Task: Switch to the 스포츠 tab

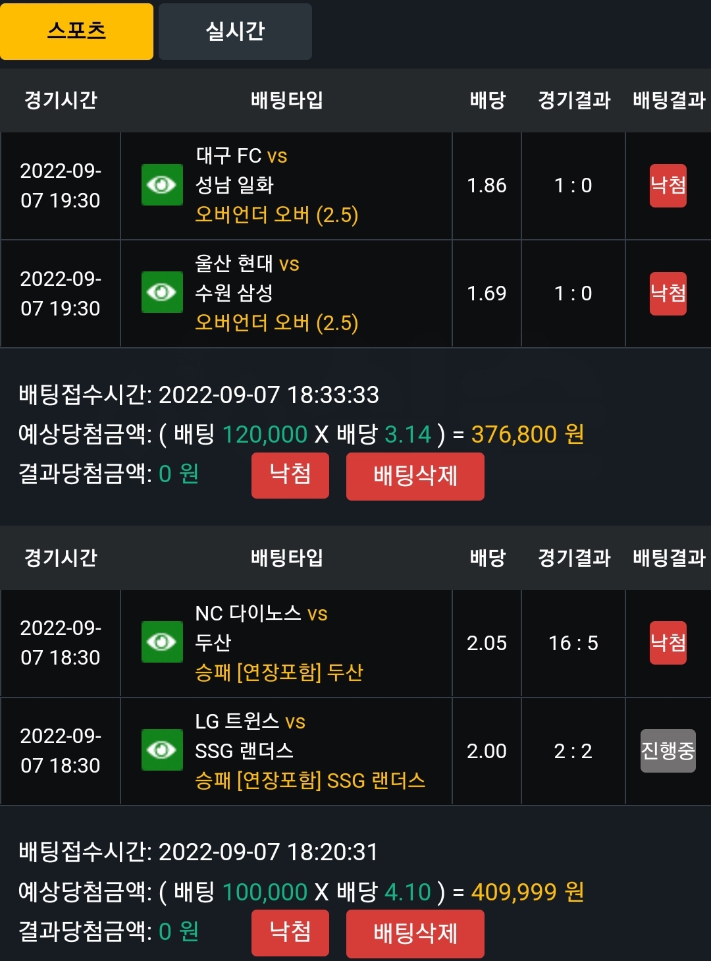Action: click(76, 32)
